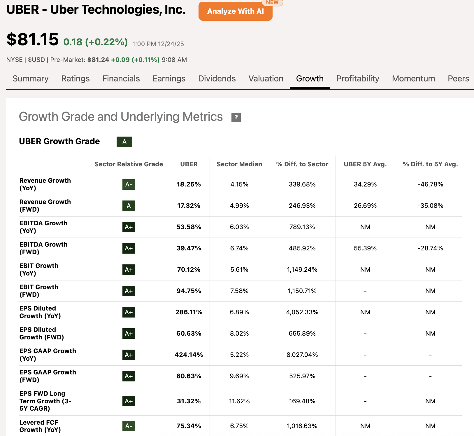This screenshot has height=436, width=474.
Task: Switch to the Profitability tab
Action: [358, 79]
